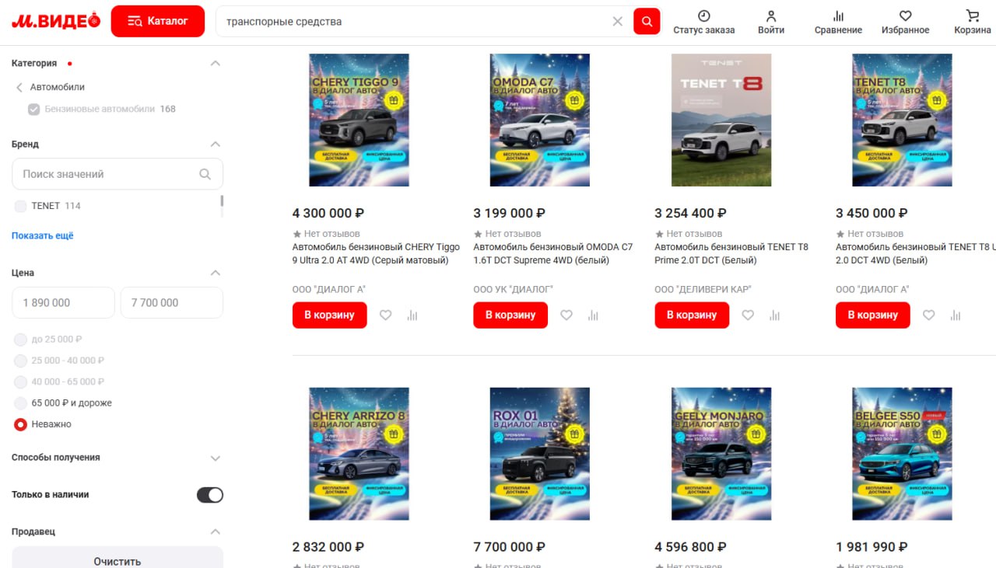Open the order status icon

pyautogui.click(x=703, y=16)
